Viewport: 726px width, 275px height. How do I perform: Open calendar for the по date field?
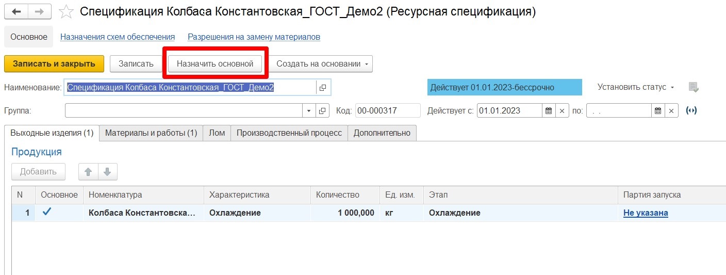click(x=657, y=110)
